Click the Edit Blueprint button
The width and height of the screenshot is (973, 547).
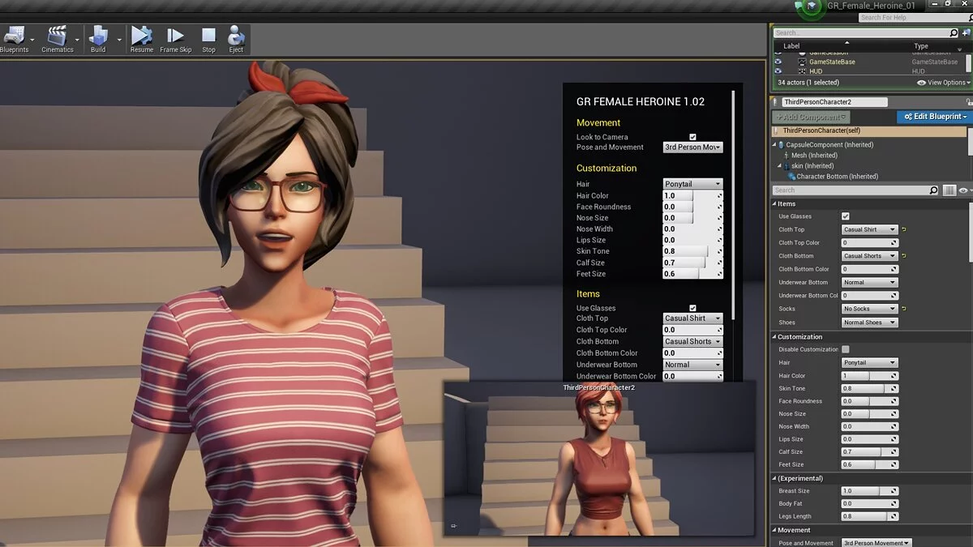[x=934, y=118]
